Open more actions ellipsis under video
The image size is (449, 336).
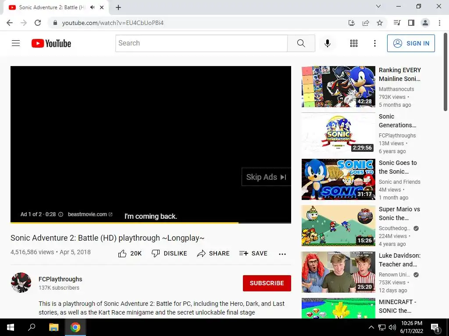coord(282,254)
